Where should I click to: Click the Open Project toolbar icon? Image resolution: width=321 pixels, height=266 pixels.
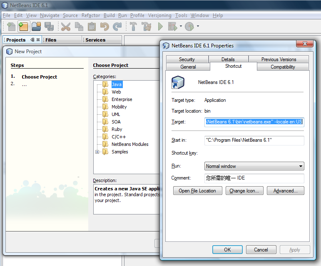pos(36,27)
